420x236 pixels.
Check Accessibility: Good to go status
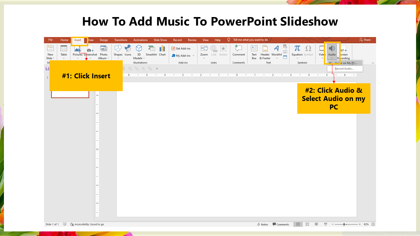tap(87, 225)
